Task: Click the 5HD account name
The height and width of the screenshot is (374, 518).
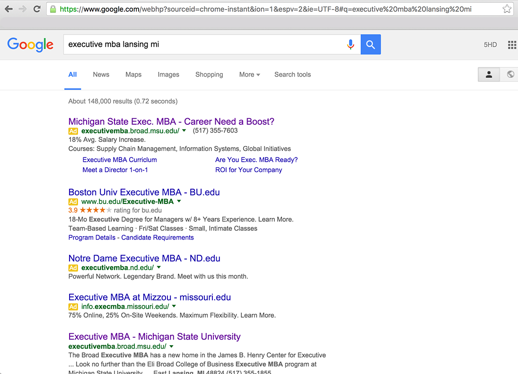Action: [490, 44]
